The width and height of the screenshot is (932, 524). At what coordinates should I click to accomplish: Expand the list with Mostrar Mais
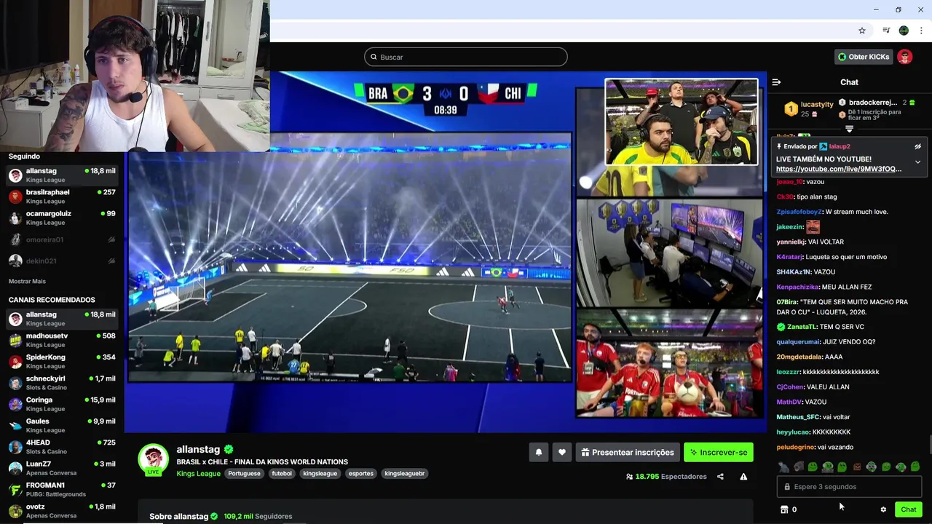click(x=27, y=281)
